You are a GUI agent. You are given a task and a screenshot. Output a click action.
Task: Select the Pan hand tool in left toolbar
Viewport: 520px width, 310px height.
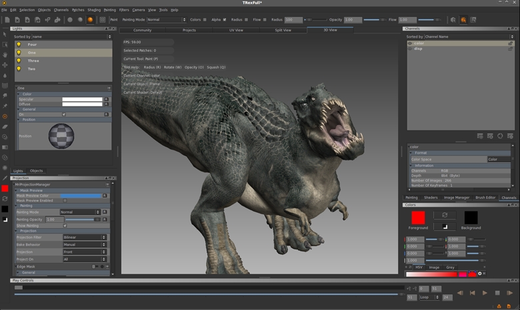coord(5,55)
